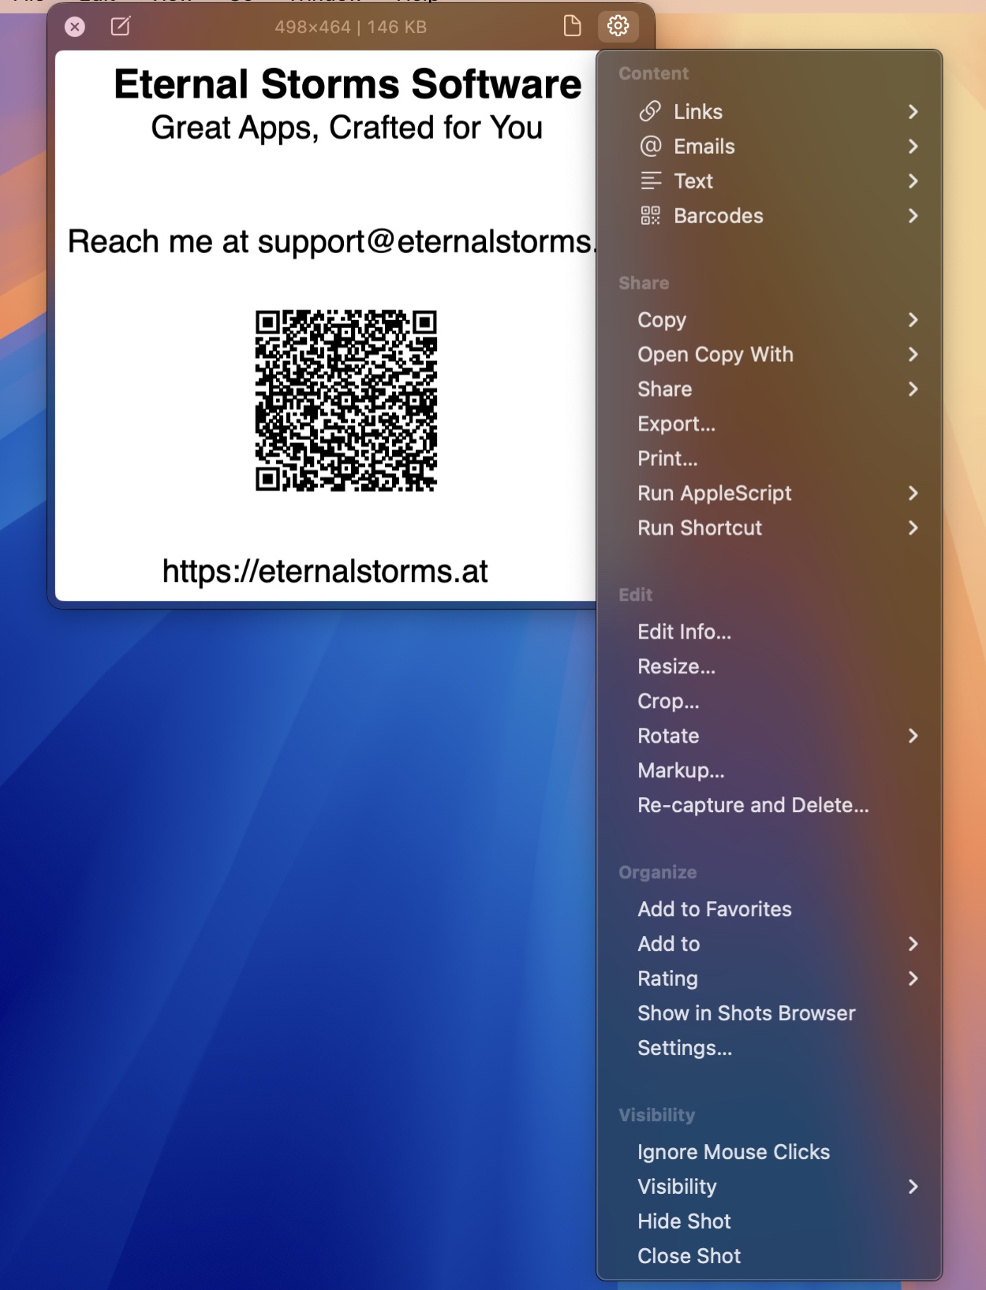Open the Visibility submenu item
The height and width of the screenshot is (1290, 986).
769,1187
